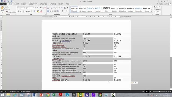Center the text alignment
The height and width of the screenshot is (97, 172).
(50, 11)
